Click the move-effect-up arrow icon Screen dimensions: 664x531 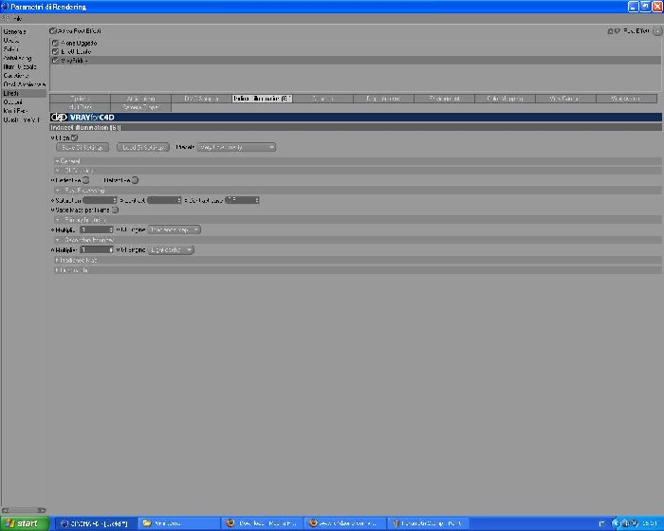[x=610, y=31]
